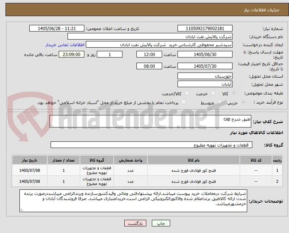The image size is (289, 233).
Task: Click the نام کالا column header
Action: tap(194, 160)
